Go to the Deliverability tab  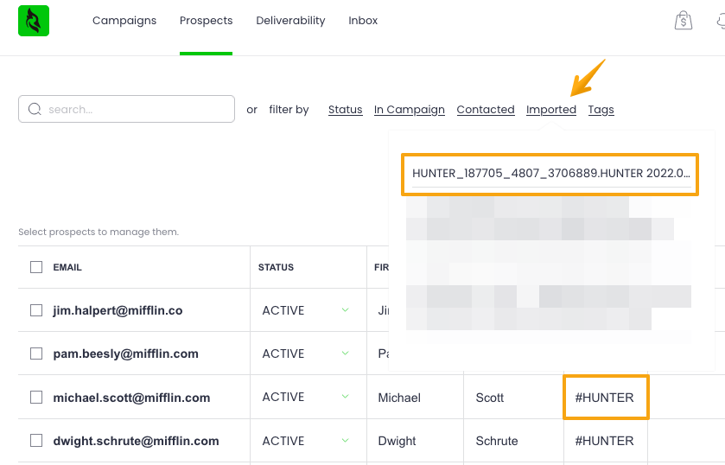[290, 21]
